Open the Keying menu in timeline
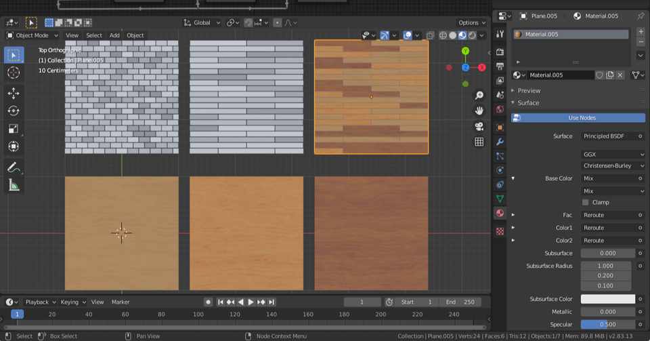The height and width of the screenshot is (341, 650). tap(72, 302)
